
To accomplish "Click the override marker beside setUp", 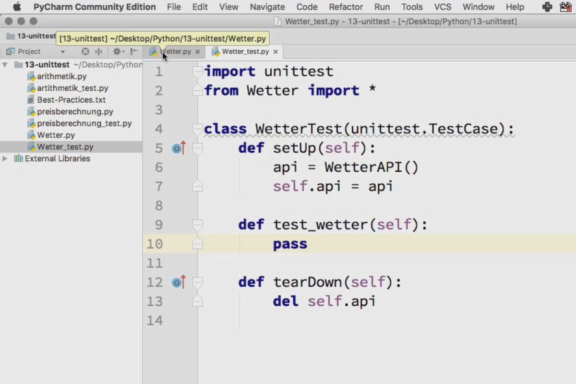I will pos(179,148).
